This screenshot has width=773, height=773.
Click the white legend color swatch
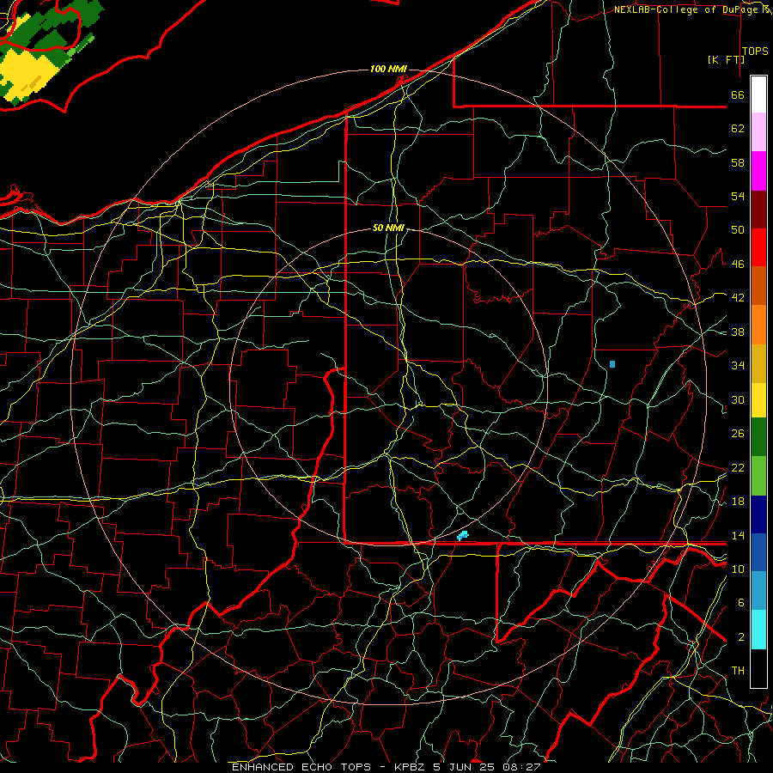758,94
